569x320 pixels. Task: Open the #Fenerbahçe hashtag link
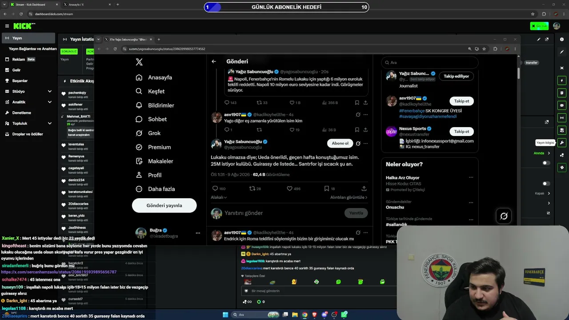412,111
